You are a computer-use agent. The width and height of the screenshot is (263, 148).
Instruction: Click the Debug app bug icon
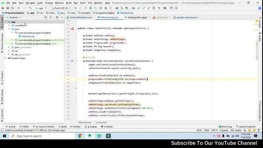point(90,8)
